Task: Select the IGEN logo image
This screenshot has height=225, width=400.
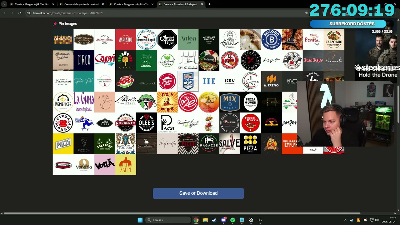Action: 230,81
